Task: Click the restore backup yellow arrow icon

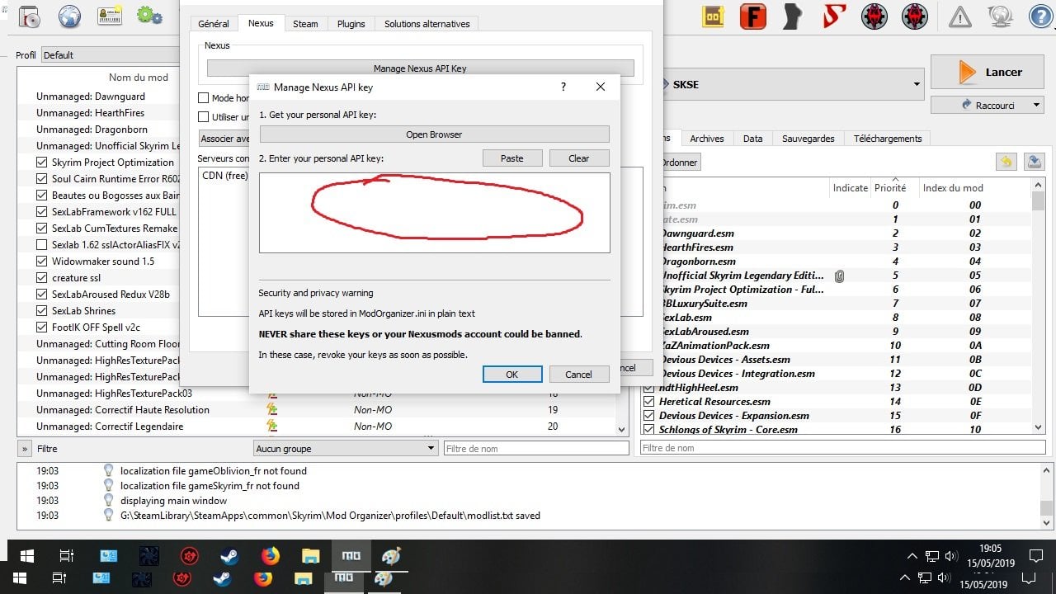Action: pos(1006,162)
